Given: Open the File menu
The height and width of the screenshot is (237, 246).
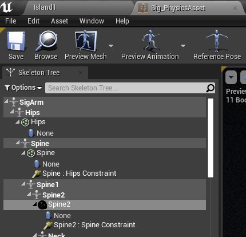Looking at the screenshot, I should (11, 21).
